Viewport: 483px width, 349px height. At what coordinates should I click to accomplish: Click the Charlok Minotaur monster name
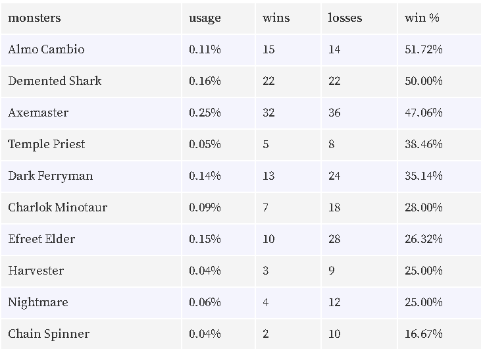coord(58,207)
